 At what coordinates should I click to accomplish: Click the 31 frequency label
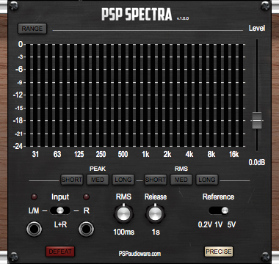click(35, 155)
